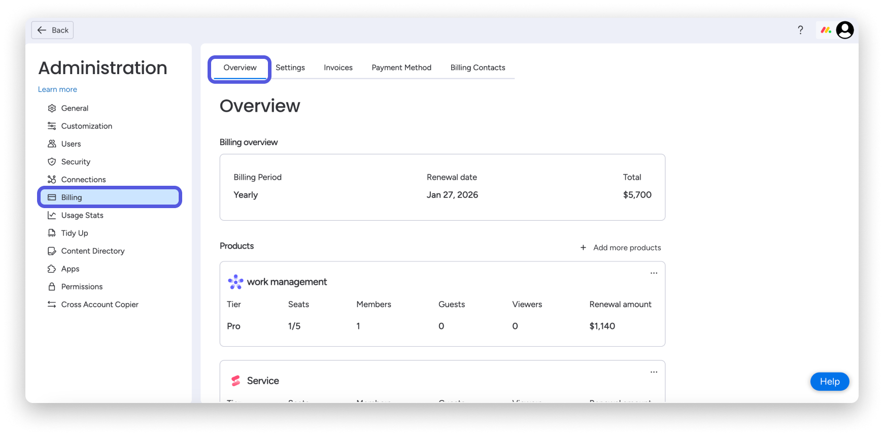
Task: Open the Payment Method tab
Action: coord(401,68)
